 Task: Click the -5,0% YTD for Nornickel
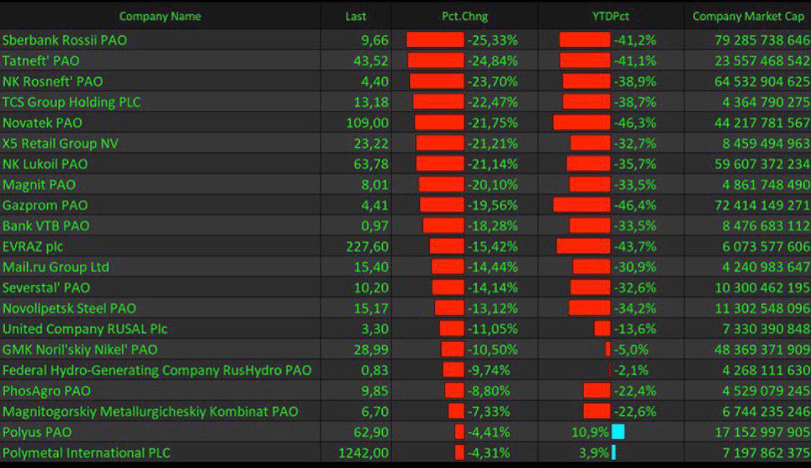[x=631, y=350]
